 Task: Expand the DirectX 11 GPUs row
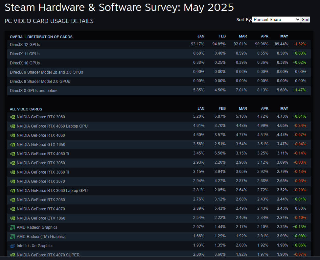click(159, 54)
